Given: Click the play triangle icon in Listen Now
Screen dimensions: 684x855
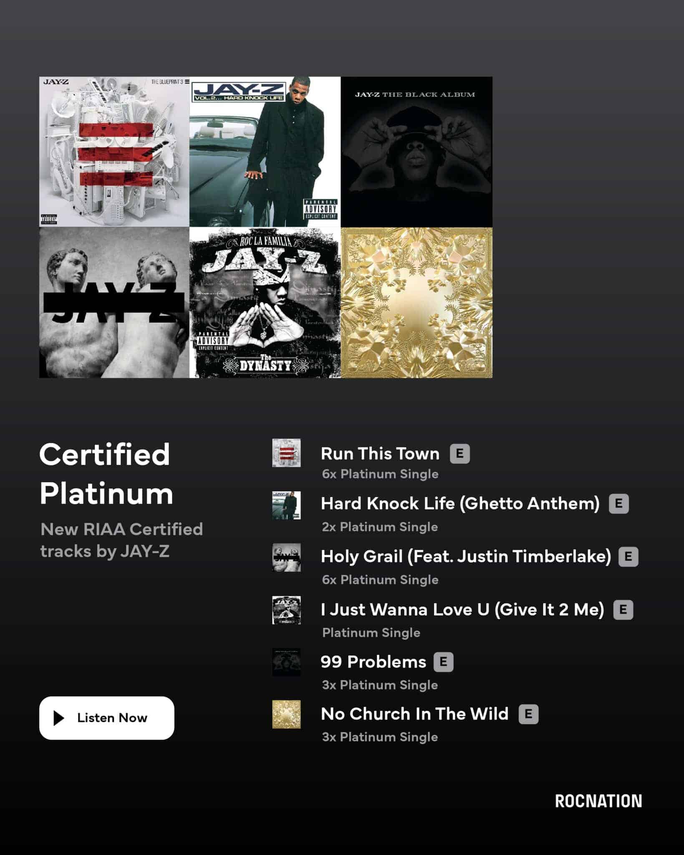Looking at the screenshot, I should [59, 718].
